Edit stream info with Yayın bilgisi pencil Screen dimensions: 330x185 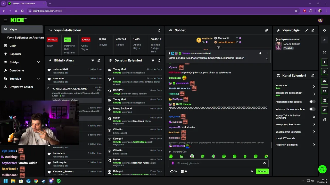click(x=307, y=30)
